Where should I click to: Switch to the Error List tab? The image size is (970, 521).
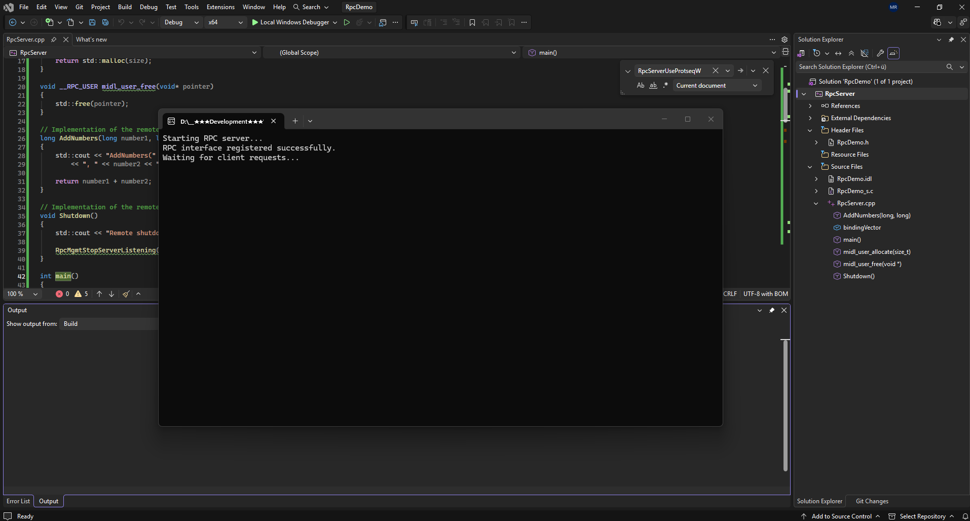(18, 501)
